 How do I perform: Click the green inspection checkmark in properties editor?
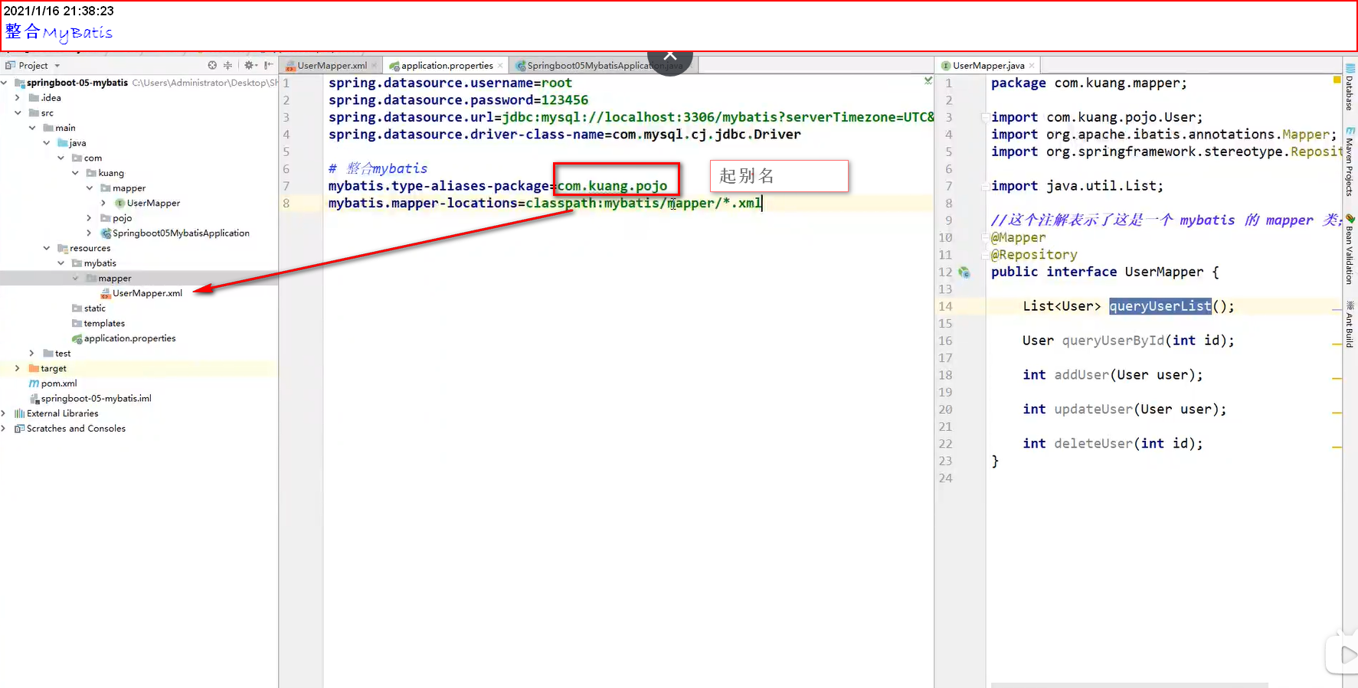tap(928, 80)
